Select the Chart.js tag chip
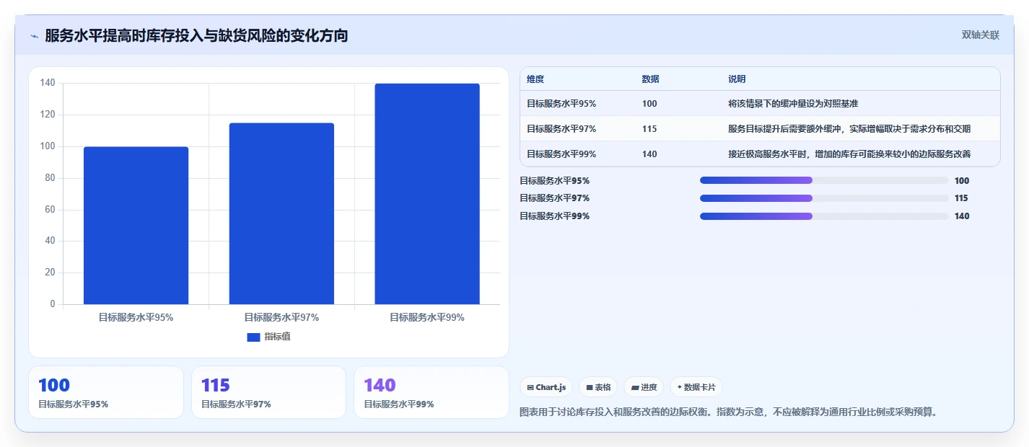Viewport: 1029px width, 447px height. (x=546, y=387)
